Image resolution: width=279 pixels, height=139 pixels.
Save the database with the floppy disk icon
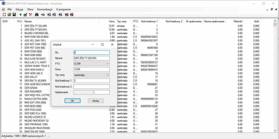(x=14, y=15)
